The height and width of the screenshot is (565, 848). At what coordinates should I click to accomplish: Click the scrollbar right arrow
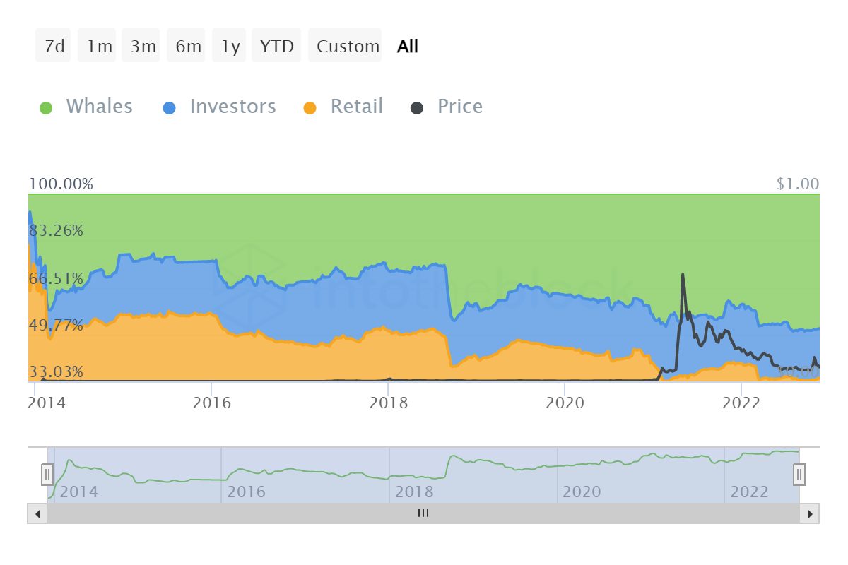[x=810, y=513]
